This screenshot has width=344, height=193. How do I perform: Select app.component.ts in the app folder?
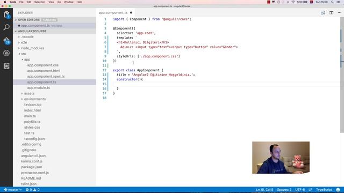tap(54, 82)
